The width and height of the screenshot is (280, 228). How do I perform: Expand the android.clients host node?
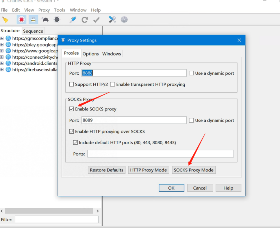[2, 63]
